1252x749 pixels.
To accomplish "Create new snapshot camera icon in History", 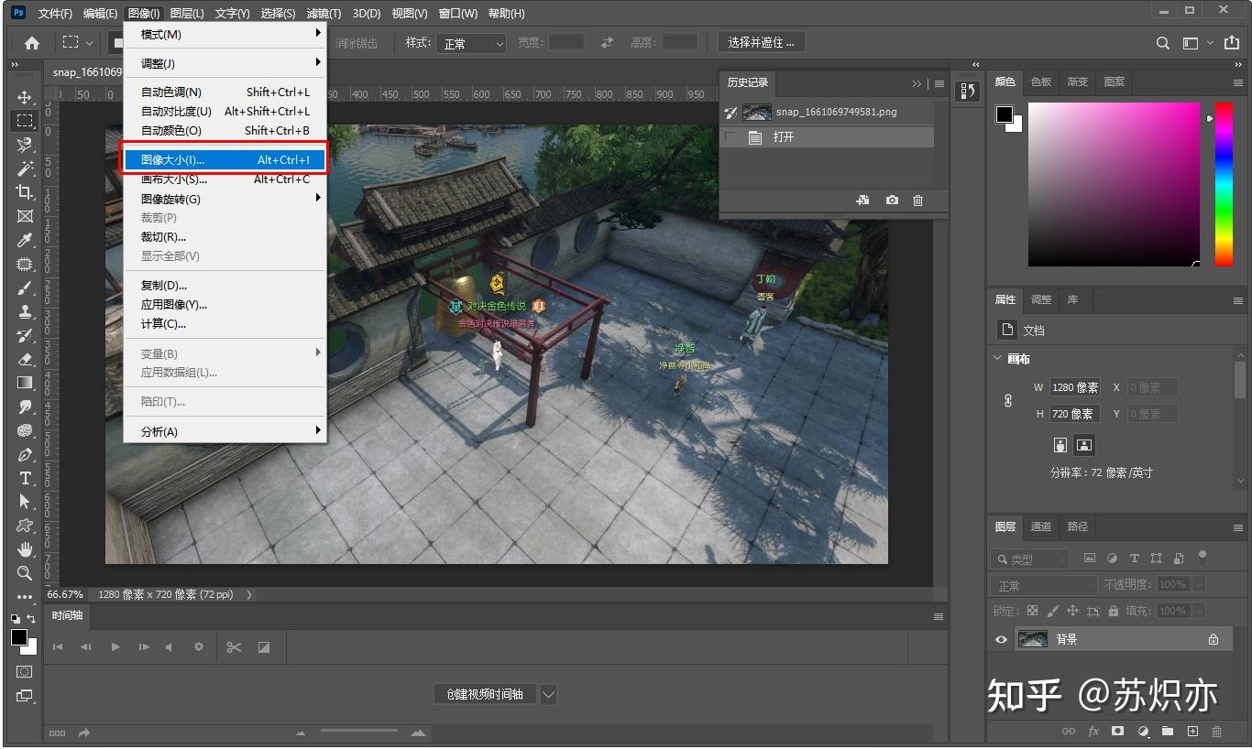I will coord(892,201).
